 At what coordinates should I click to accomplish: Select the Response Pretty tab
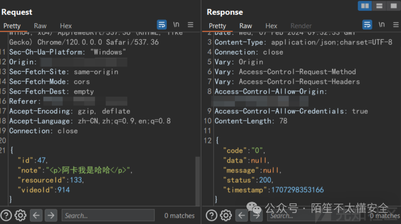pyautogui.click(x=217, y=26)
